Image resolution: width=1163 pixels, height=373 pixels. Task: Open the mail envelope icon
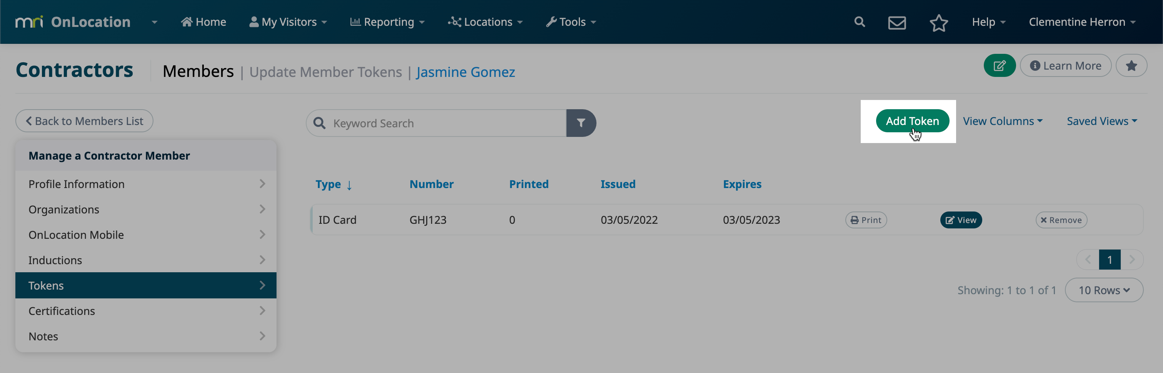point(897,22)
